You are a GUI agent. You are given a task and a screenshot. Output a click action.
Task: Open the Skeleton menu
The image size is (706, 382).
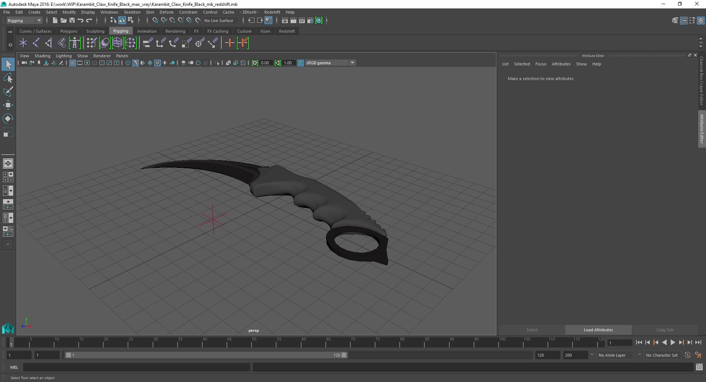tap(132, 12)
